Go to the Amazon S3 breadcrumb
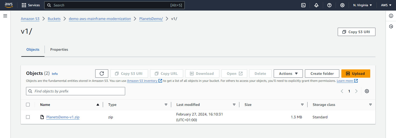Image resolution: width=396 pixels, height=138 pixels. [30, 19]
